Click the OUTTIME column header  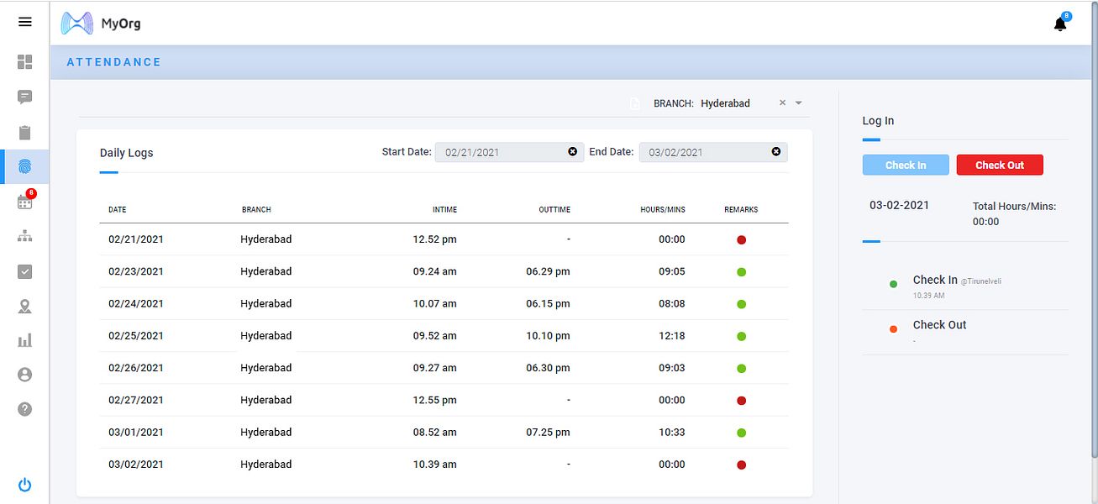pyautogui.click(x=554, y=209)
